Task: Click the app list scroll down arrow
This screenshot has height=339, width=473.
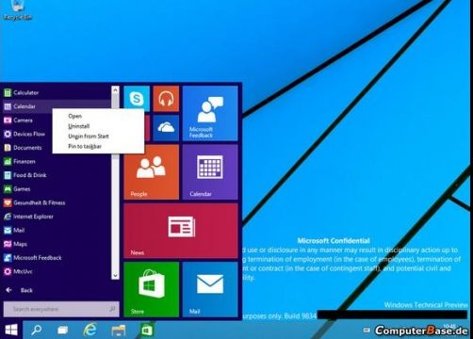Action: (115, 275)
